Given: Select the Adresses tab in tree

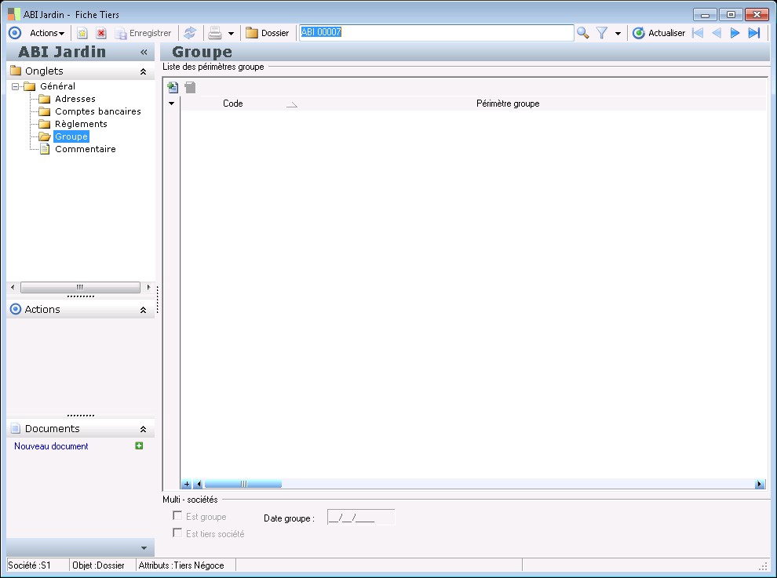Looking at the screenshot, I should 75,99.
